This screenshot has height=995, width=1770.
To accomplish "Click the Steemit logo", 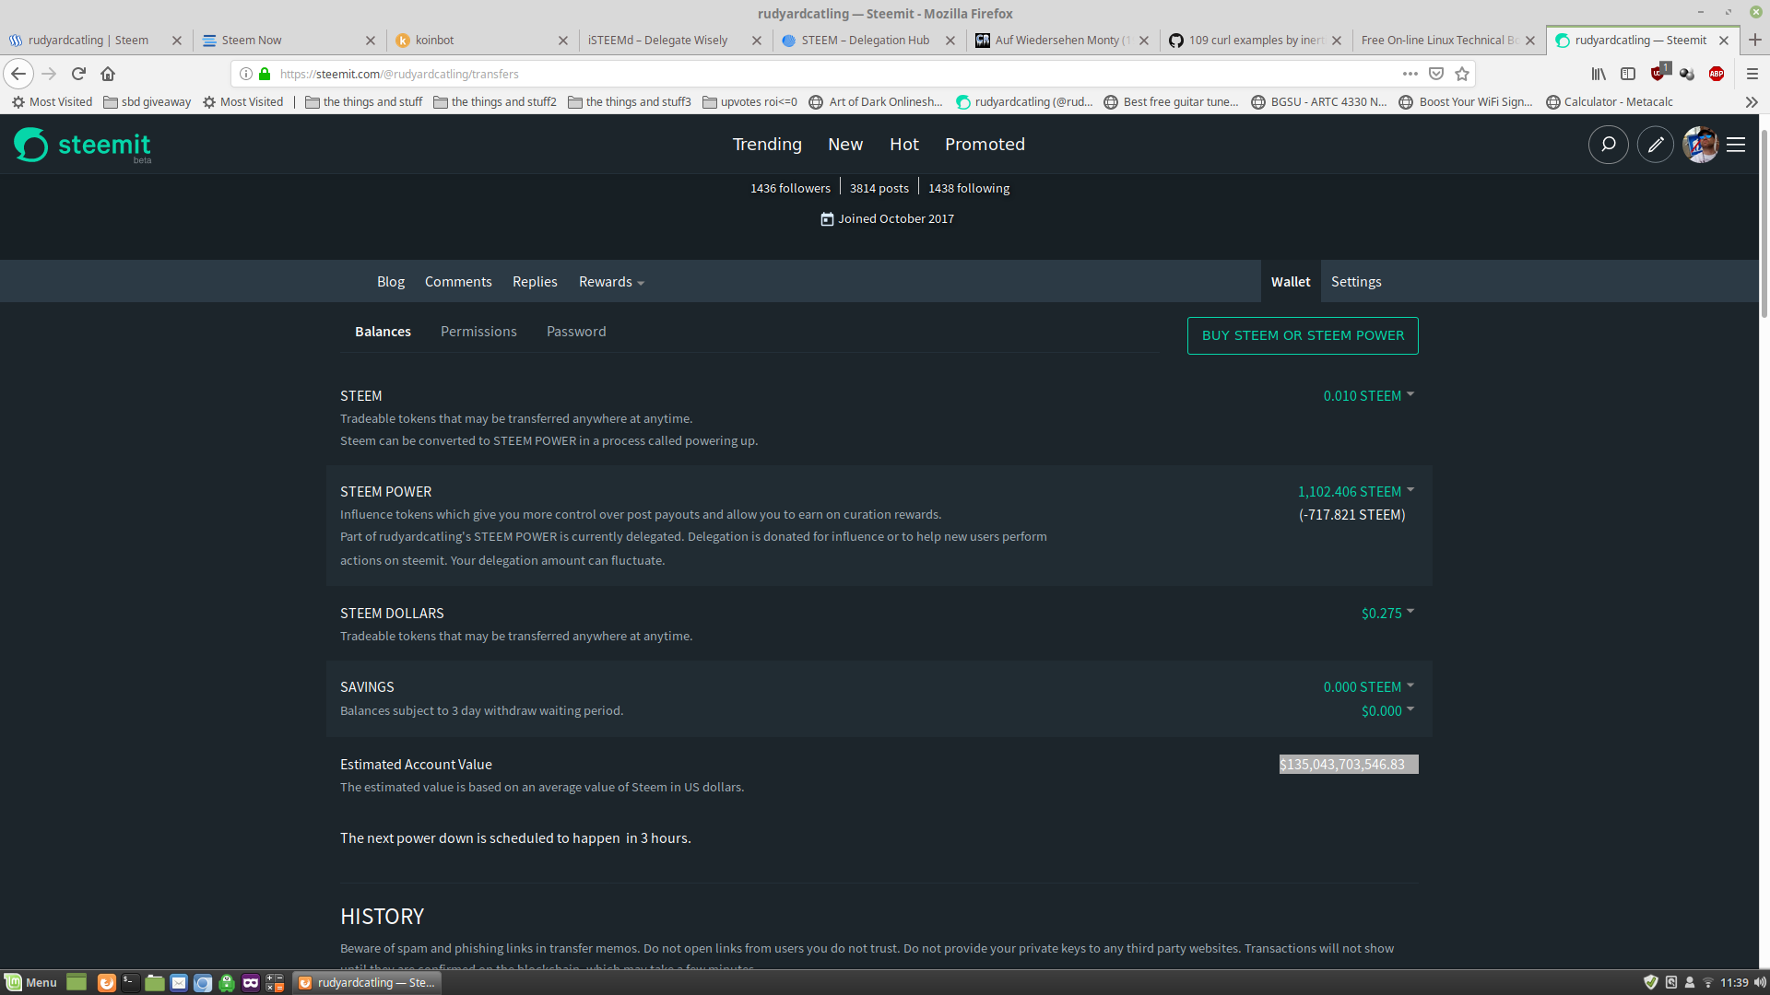I will tap(83, 145).
